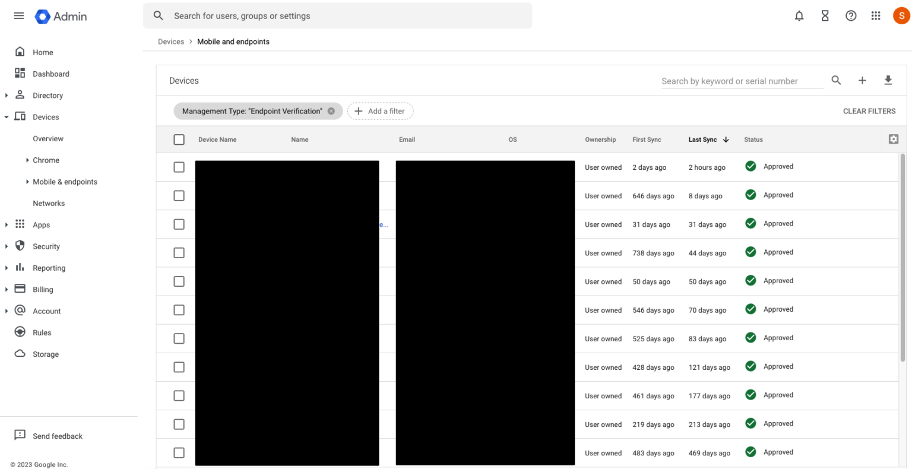
Task: Open the account avatar menu
Action: click(x=901, y=16)
